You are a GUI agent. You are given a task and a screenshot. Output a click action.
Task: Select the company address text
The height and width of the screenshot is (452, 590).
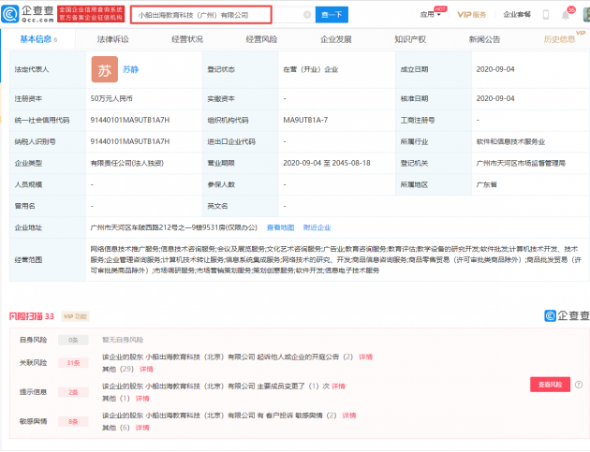174,227
